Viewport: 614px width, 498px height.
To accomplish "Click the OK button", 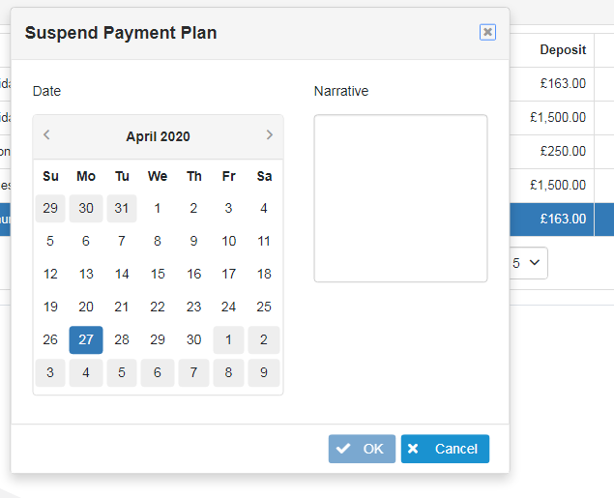I will tap(362, 449).
